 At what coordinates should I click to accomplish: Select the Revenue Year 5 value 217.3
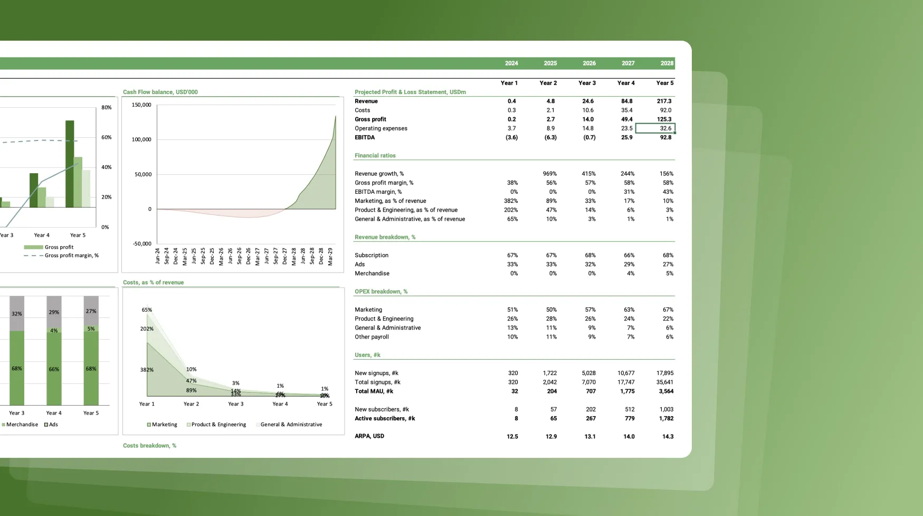point(664,101)
